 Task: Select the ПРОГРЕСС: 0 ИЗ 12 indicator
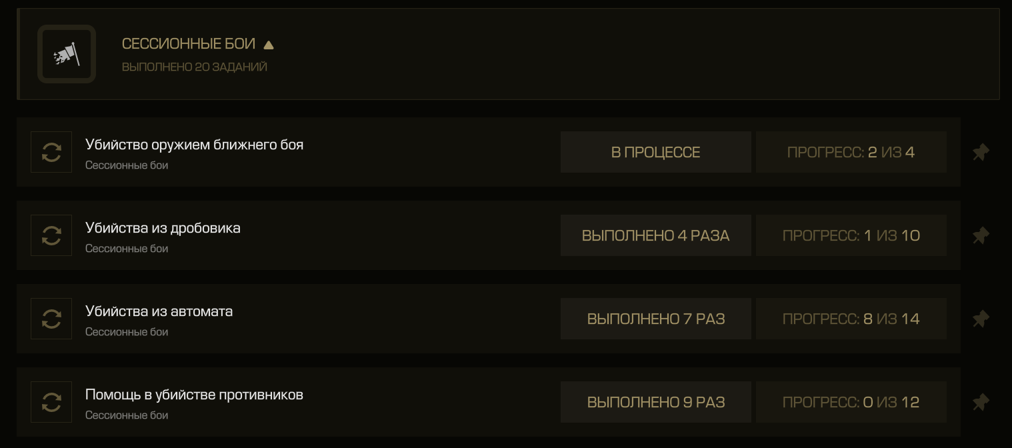click(x=851, y=402)
